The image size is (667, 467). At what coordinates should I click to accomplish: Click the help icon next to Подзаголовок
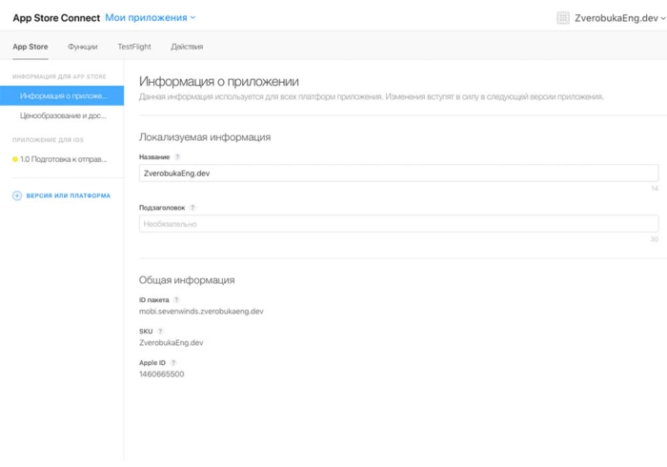click(x=192, y=208)
